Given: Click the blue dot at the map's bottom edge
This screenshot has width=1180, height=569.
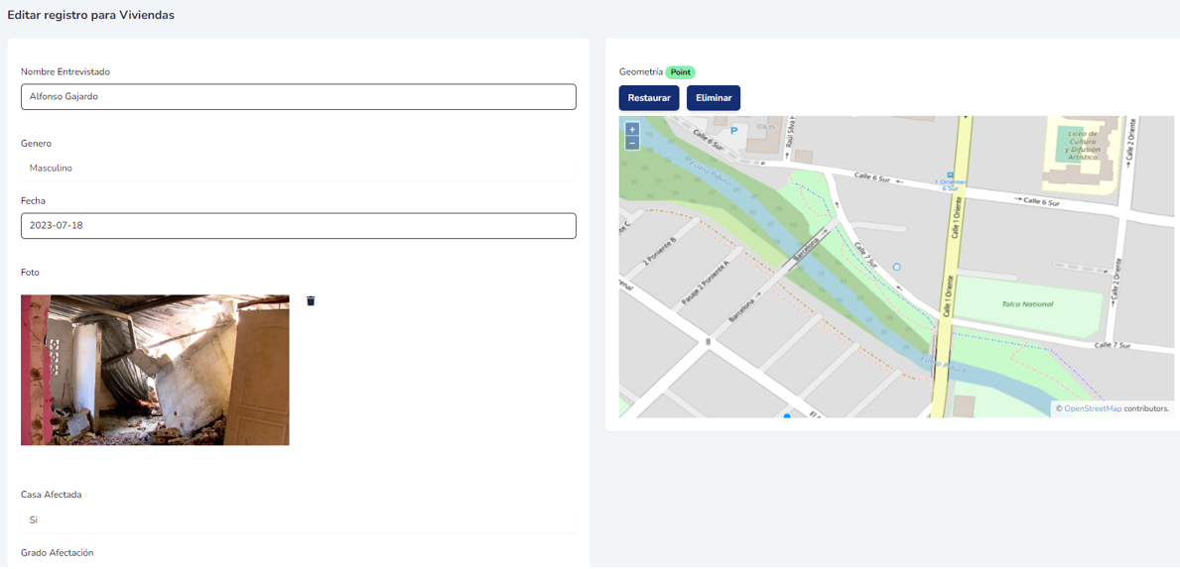Looking at the screenshot, I should tap(787, 416).
